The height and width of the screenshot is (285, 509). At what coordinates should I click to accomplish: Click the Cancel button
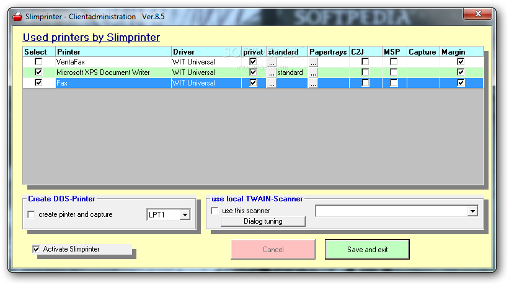coord(273,249)
